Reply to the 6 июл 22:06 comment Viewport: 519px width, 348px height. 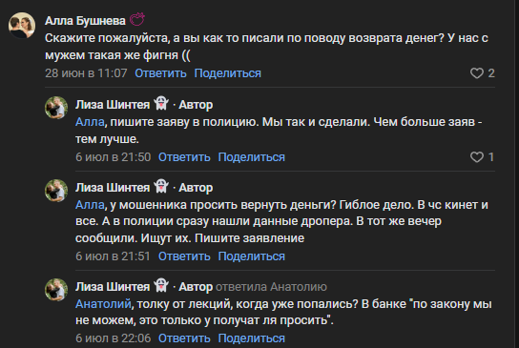[x=184, y=338]
